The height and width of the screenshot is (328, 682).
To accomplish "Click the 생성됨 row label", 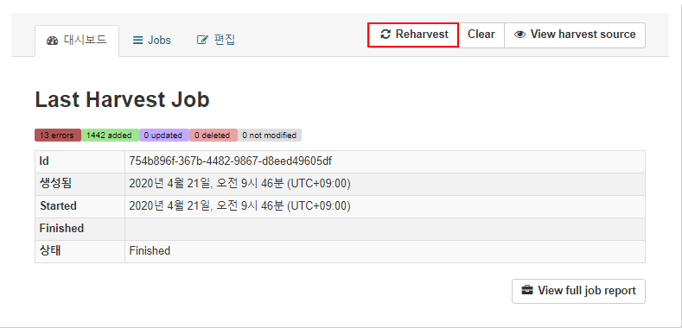I will click(55, 184).
